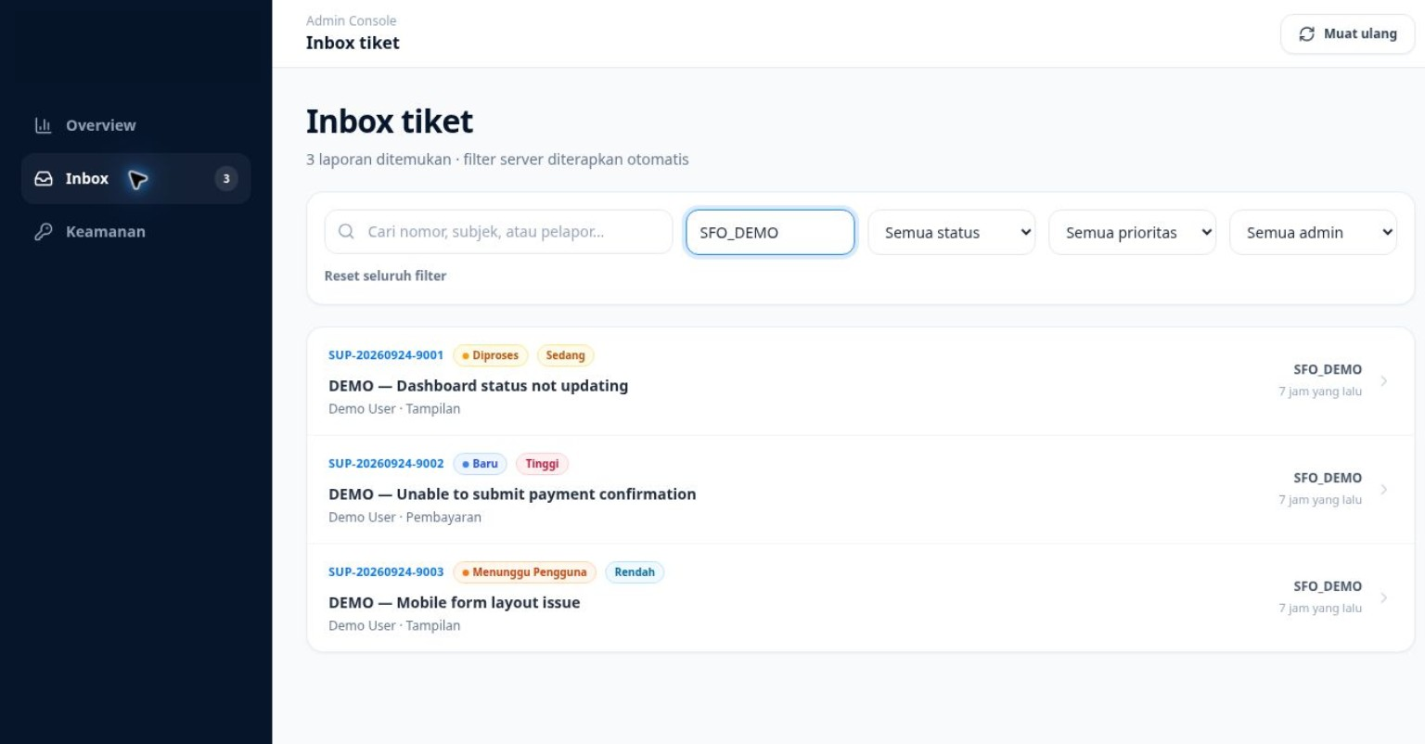Expand the Semua prioritas dropdown
This screenshot has width=1425, height=744.
click(1132, 232)
